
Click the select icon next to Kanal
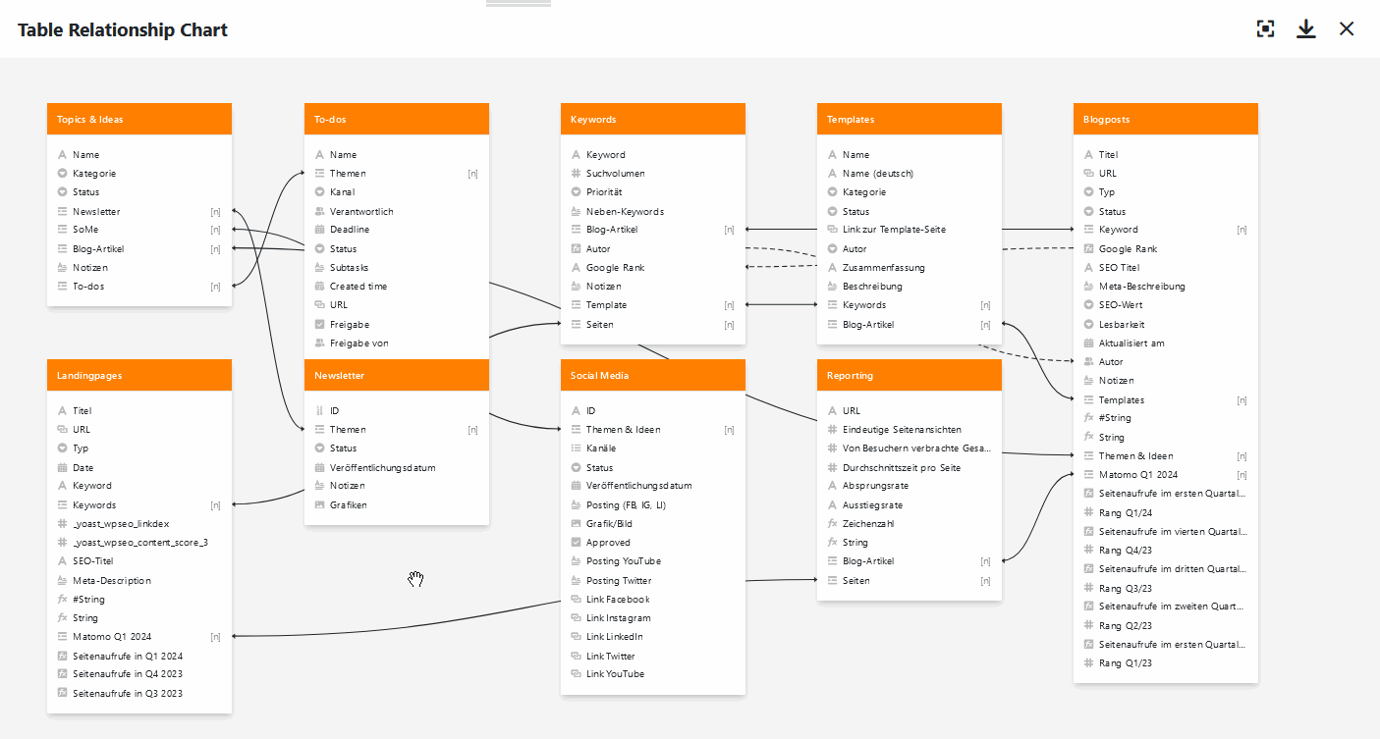[x=320, y=192]
